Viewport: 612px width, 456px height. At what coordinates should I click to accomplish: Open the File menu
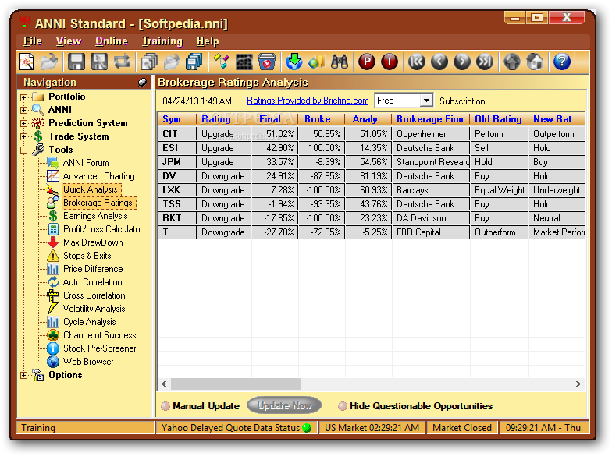[33, 41]
